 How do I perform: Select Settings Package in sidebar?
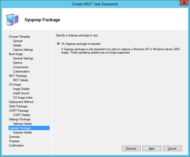tap(20, 119)
